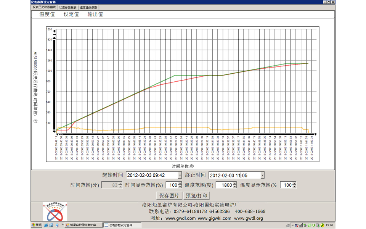Launch Internet Explorer from the quick launch bar

[x=46, y=225]
